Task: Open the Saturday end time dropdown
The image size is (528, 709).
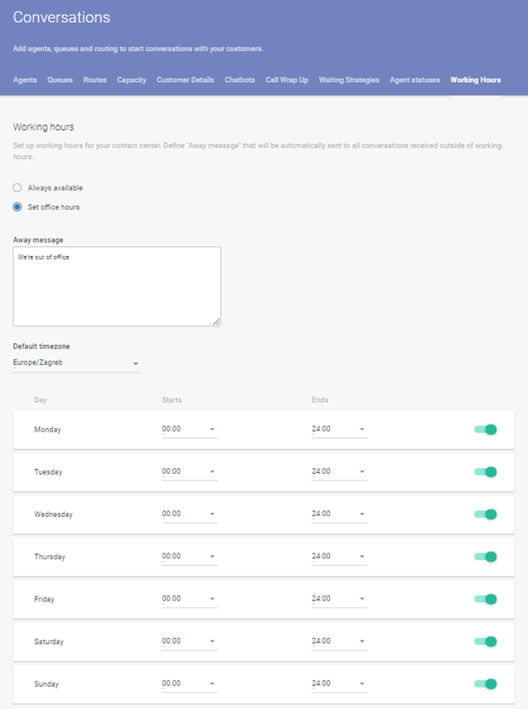Action: tap(338, 641)
